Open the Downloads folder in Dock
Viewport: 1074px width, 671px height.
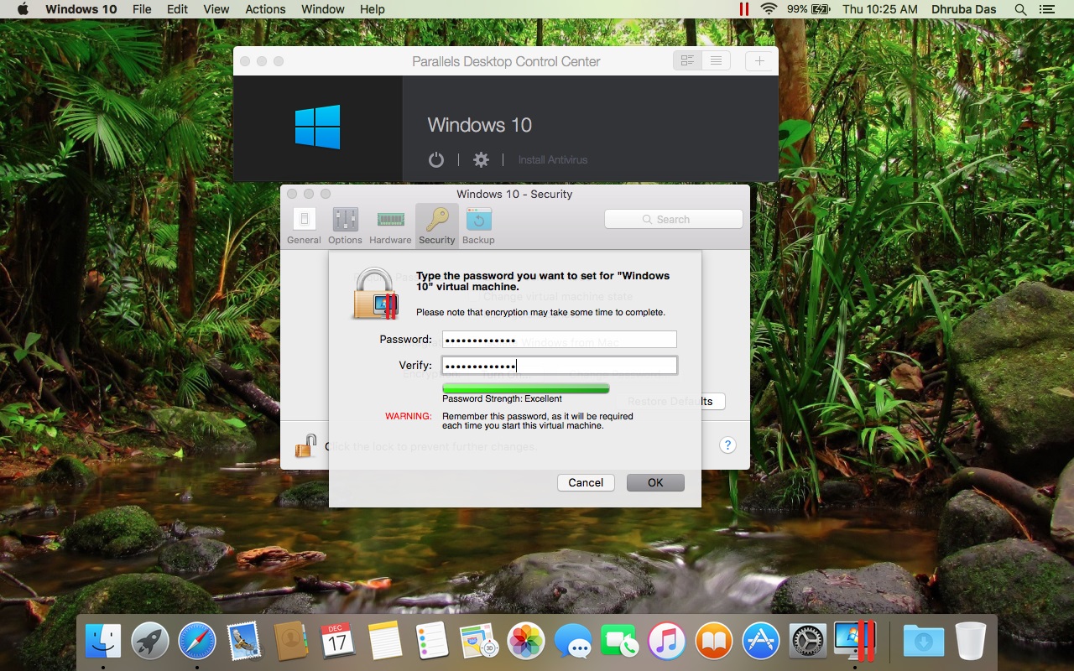pos(923,642)
